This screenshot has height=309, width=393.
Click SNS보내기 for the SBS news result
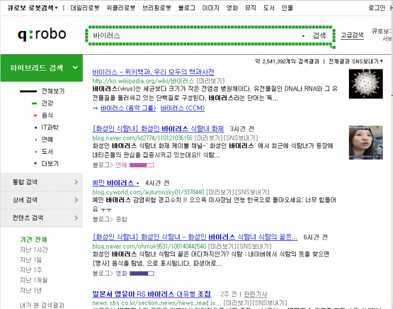tap(270, 303)
